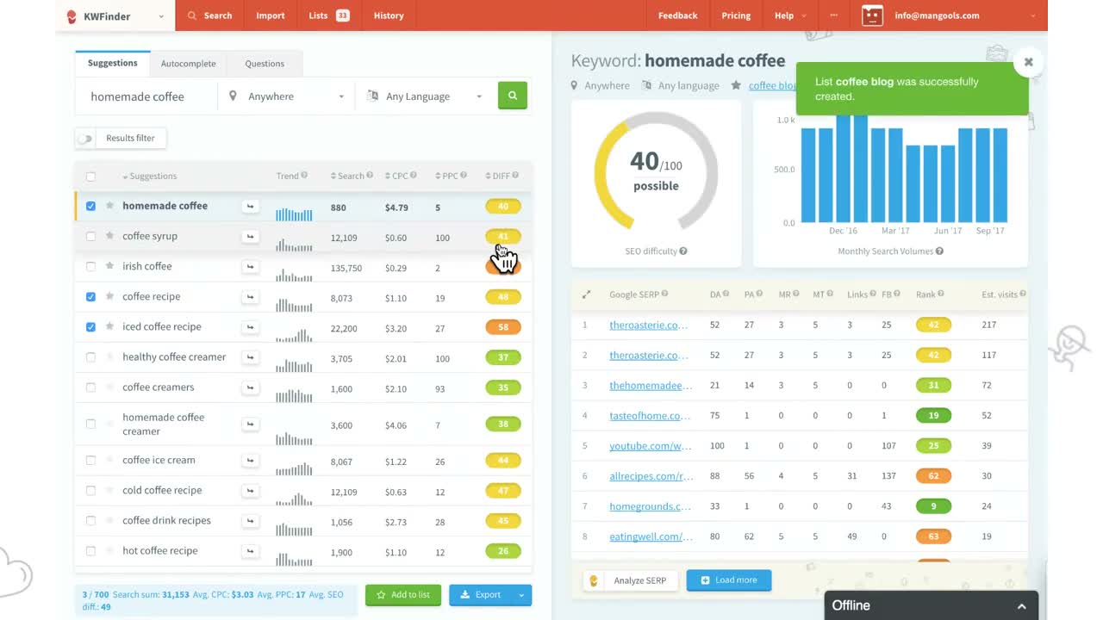
Task: Click the orange Rank badge 63 for eatingwell
Action: coord(933,536)
